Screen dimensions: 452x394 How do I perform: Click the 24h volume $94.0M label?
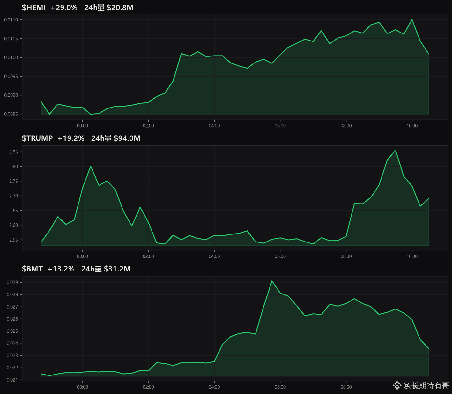click(x=116, y=138)
